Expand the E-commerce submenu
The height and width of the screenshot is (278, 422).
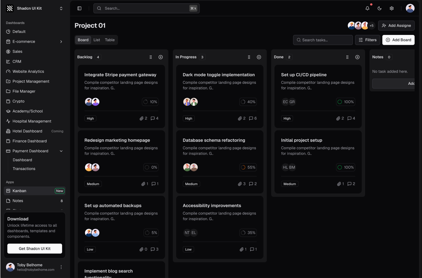61,42
